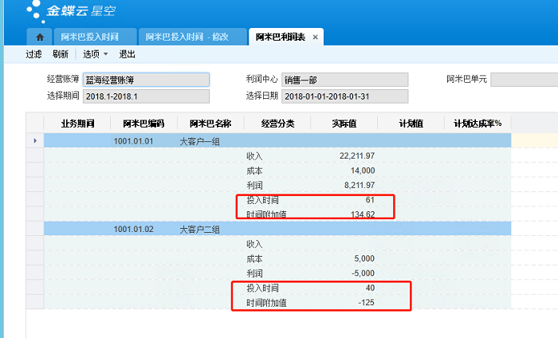Image resolution: width=558 pixels, height=338 pixels.
Task: Click the 选择期间 field
Action: (x=145, y=96)
